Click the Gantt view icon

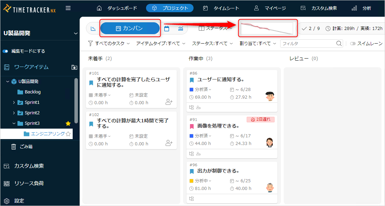click(x=93, y=29)
